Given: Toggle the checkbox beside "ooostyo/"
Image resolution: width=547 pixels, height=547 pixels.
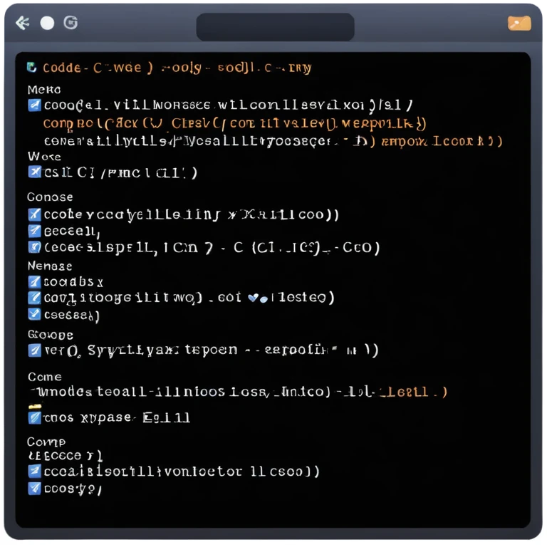Looking at the screenshot, I should pyautogui.click(x=34, y=489).
